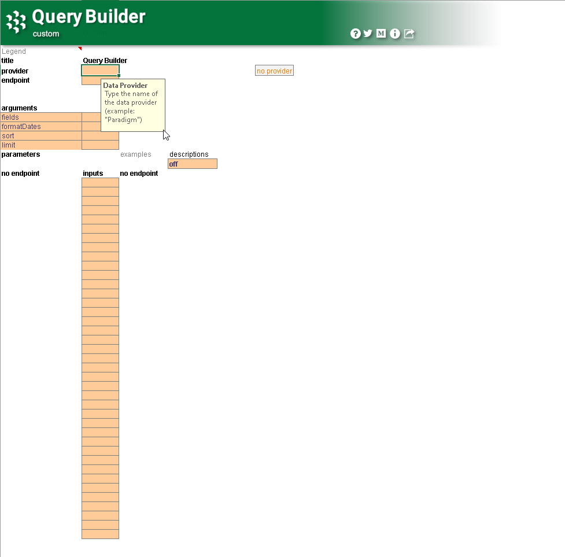The width and height of the screenshot is (565, 557).
Task: Toggle descriptions from off to on
Action: tap(193, 164)
